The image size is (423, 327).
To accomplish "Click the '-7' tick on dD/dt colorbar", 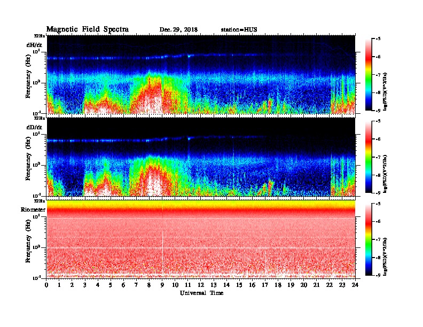I will coord(378,157).
